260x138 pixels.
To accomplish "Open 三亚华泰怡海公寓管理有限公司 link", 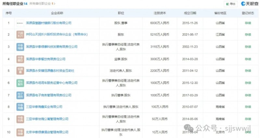I will (x=47, y=119).
